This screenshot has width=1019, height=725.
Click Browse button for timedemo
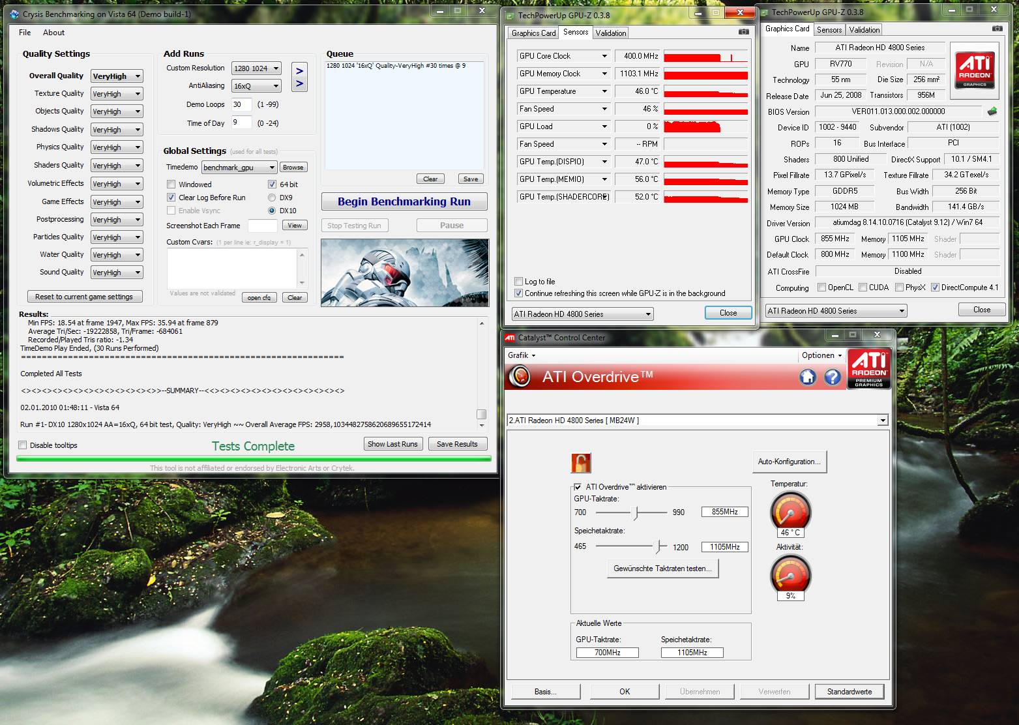click(293, 168)
